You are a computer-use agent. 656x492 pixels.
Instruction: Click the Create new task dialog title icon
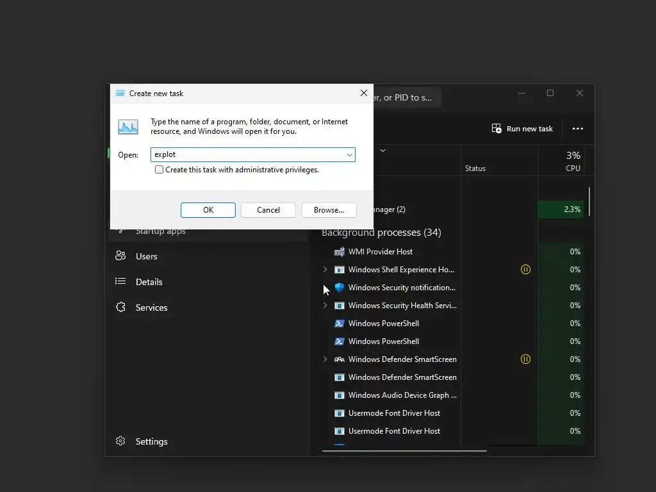(x=120, y=93)
